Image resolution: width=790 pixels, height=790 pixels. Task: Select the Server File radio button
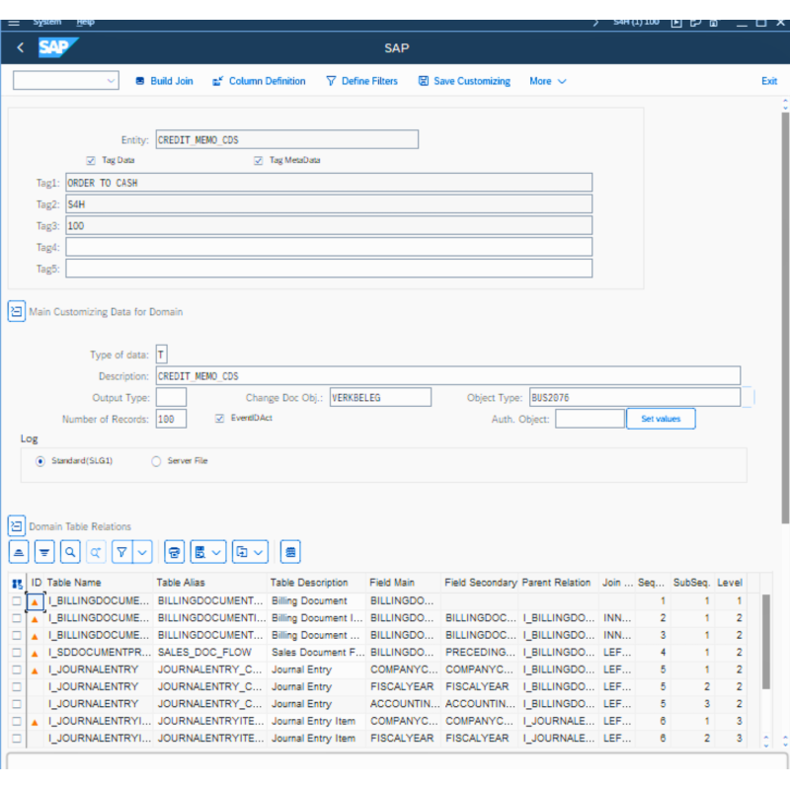pos(156,461)
